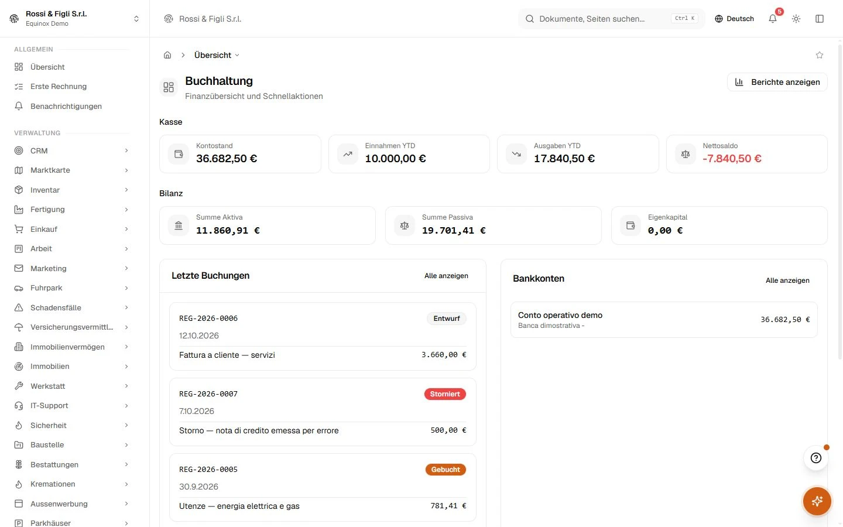This screenshot has width=843, height=527.
Task: Click the Einkauf shopping cart icon
Action: (x=19, y=229)
